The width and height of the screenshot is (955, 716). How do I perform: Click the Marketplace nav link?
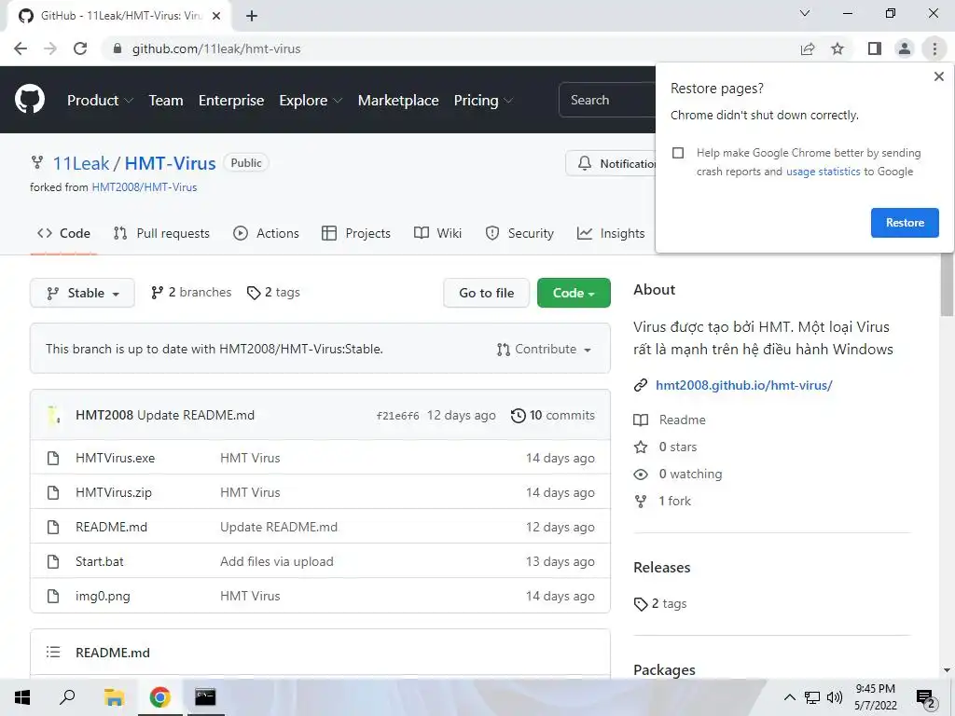pos(398,101)
